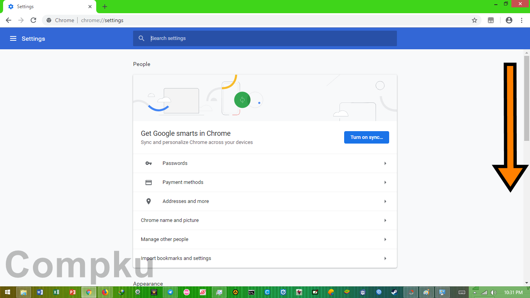Click the key icon next to Passwords
Screen dimensions: 530x298
point(149,163)
